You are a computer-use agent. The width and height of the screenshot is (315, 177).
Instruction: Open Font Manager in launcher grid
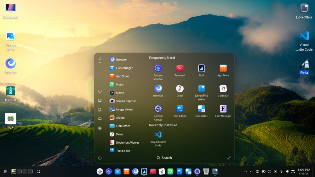coord(223,111)
